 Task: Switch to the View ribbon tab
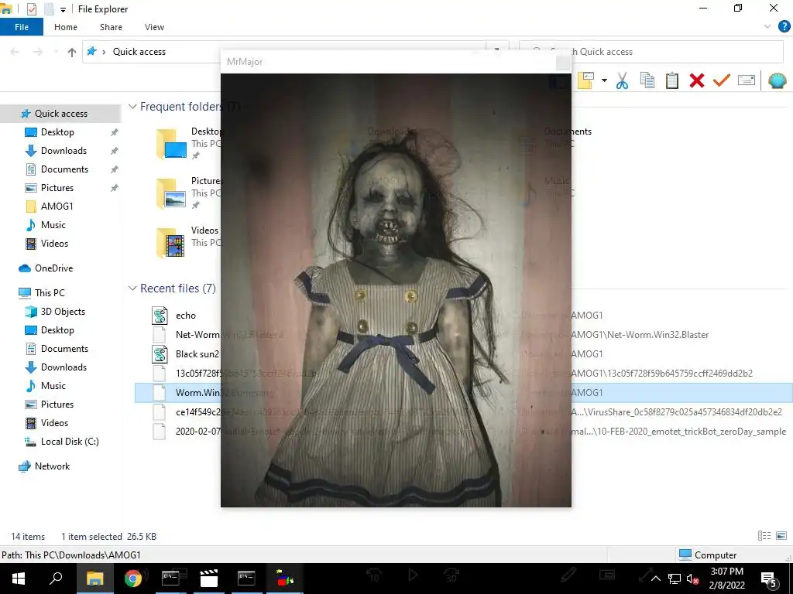coord(154,27)
